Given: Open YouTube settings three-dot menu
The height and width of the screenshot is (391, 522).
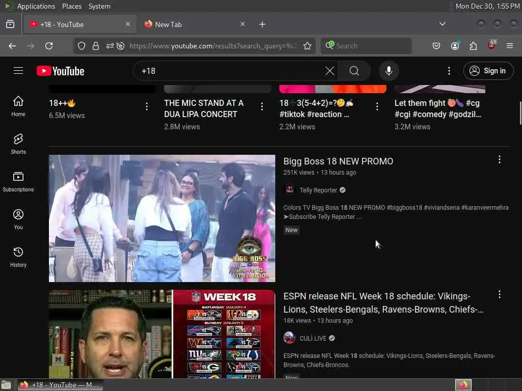Looking at the screenshot, I should (x=449, y=71).
